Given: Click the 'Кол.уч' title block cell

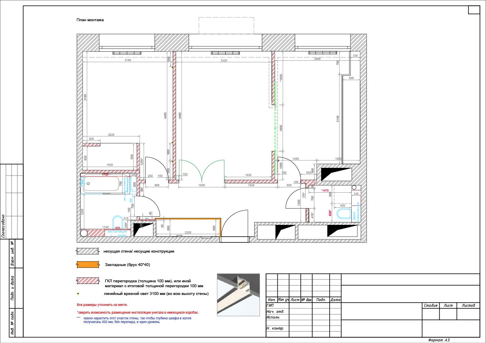Looking at the screenshot, I should pyautogui.click(x=283, y=300).
